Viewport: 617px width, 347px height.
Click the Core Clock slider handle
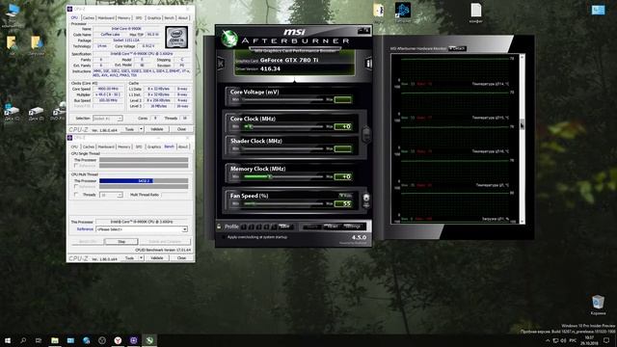[250, 126]
